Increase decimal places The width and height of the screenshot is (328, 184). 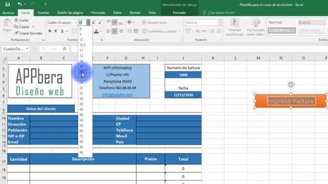point(212,31)
